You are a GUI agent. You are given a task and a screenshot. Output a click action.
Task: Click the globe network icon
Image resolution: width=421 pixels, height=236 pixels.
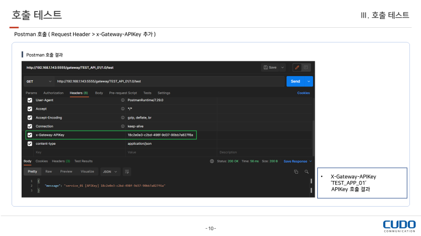click(x=212, y=161)
